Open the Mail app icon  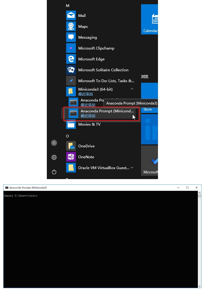pyautogui.click(x=71, y=16)
